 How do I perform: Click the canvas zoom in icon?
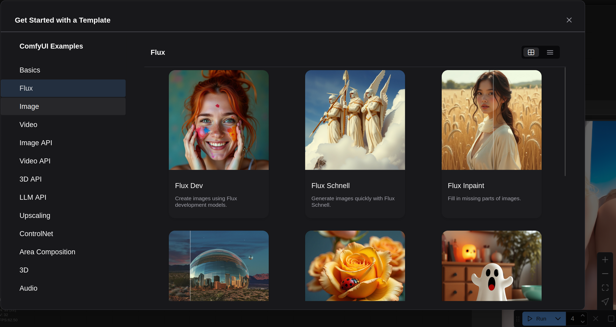(x=605, y=260)
